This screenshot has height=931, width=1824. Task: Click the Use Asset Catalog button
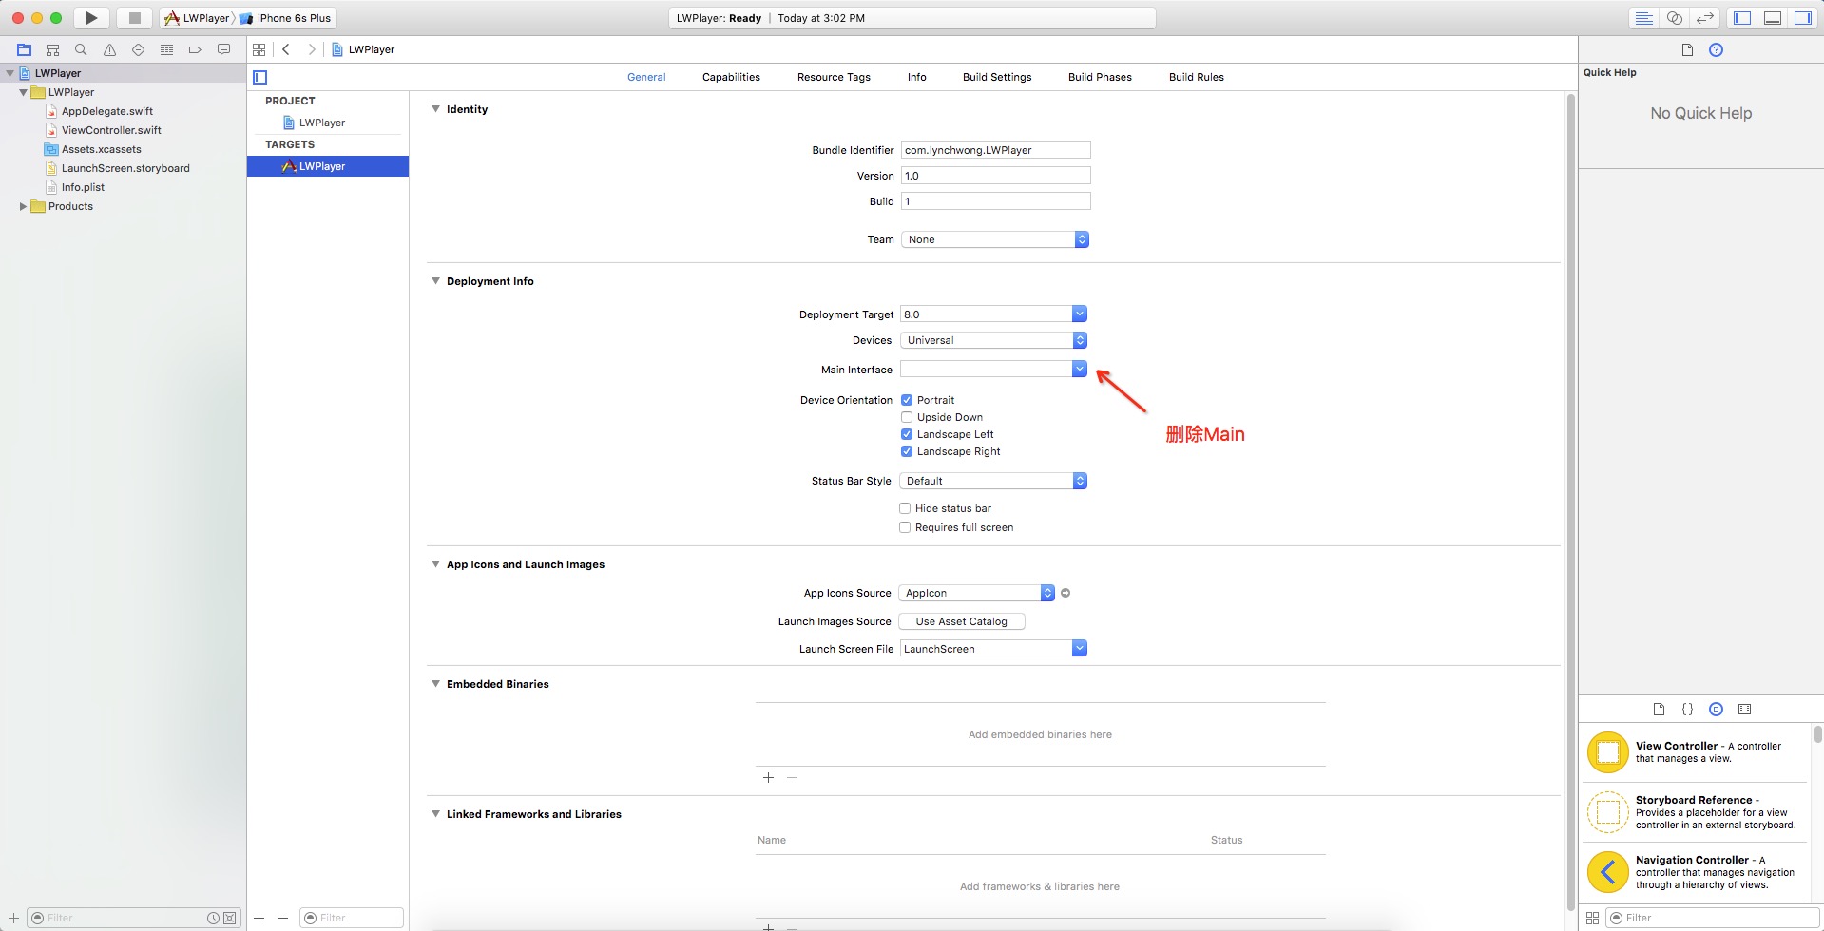[962, 621]
